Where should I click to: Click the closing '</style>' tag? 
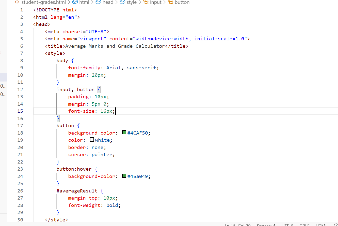(56, 220)
